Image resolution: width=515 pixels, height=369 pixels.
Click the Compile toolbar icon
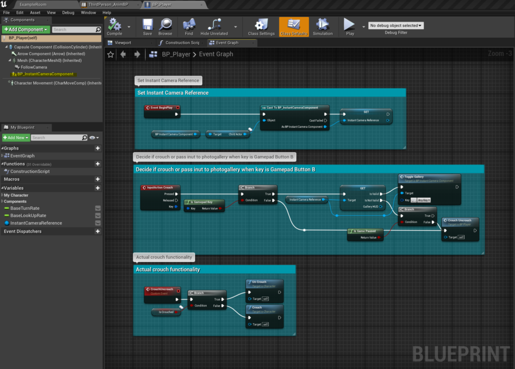pos(114,25)
